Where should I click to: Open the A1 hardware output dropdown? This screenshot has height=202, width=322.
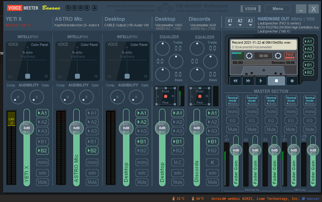[230, 22]
